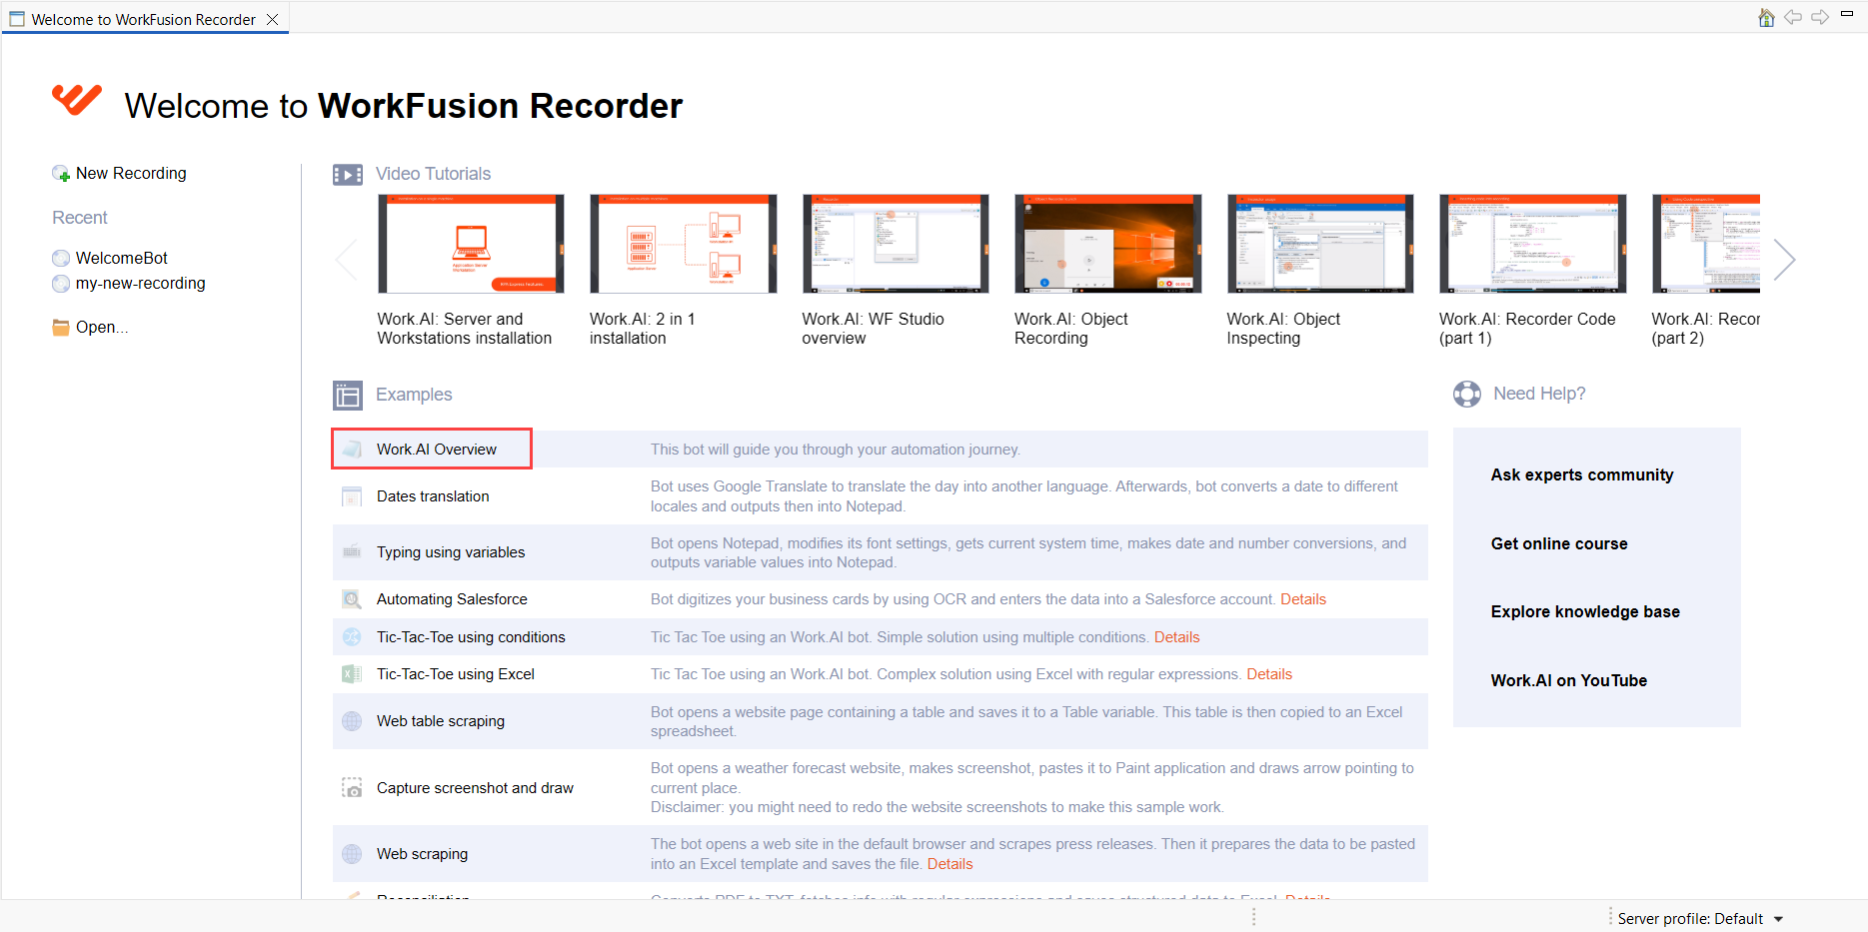Click the back arrow navigation icon
Image resolution: width=1868 pixels, height=932 pixels.
pos(1793,17)
